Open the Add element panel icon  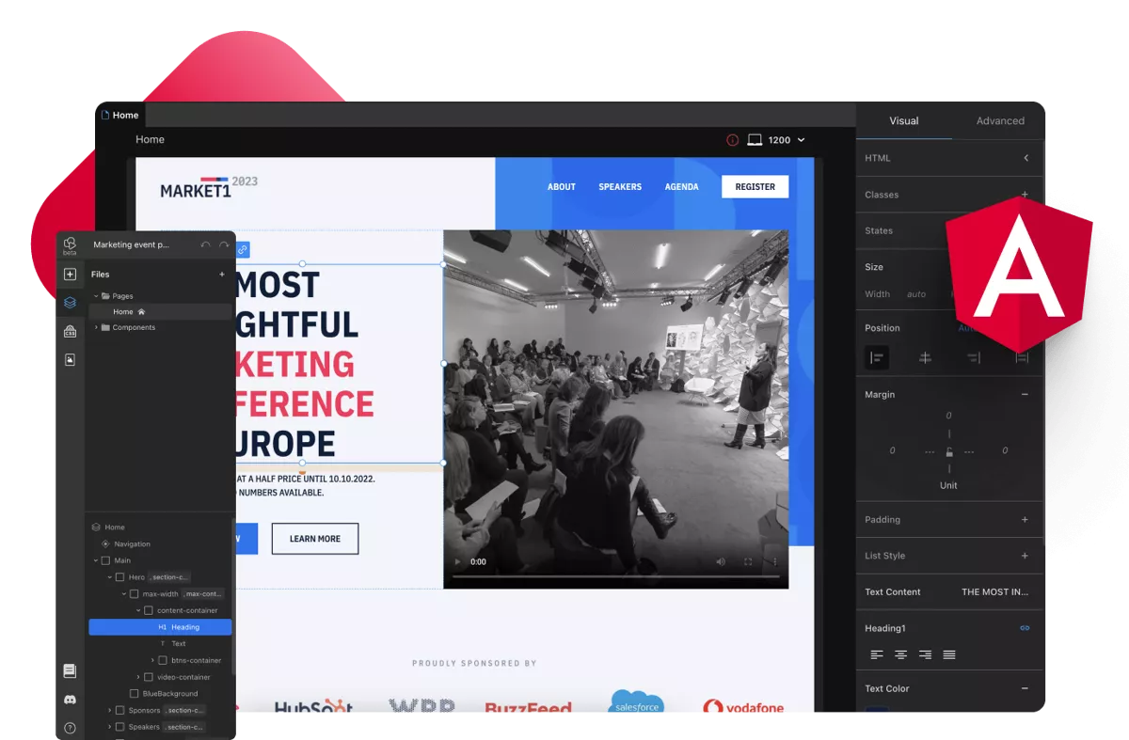click(x=70, y=275)
